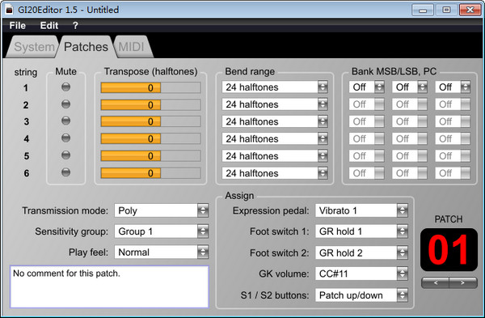Image resolution: width=485 pixels, height=318 pixels.
Task: Mute string 1
Action: pos(65,87)
